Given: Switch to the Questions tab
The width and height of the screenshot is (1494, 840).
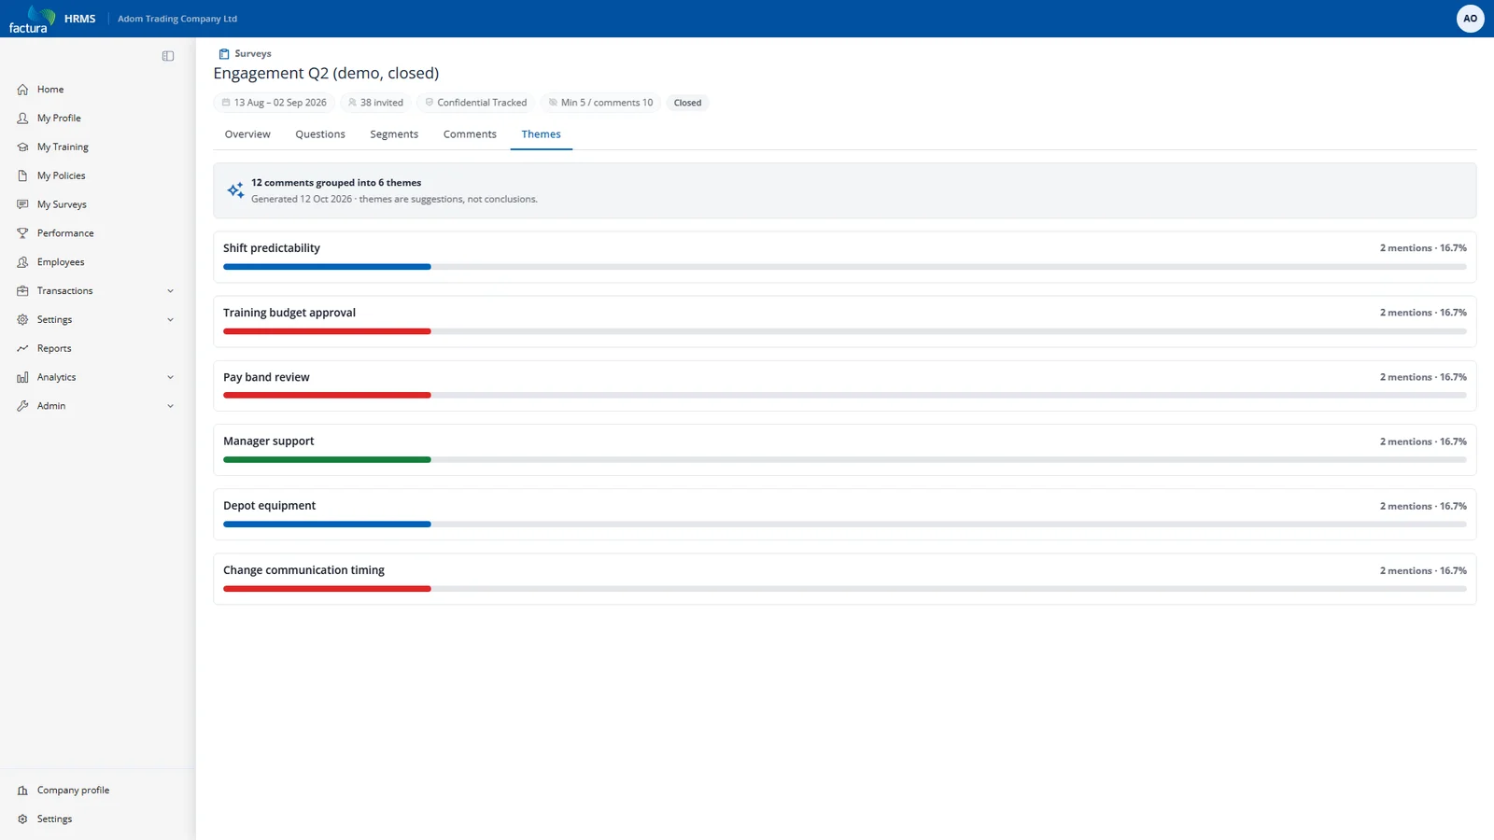Looking at the screenshot, I should pos(320,134).
